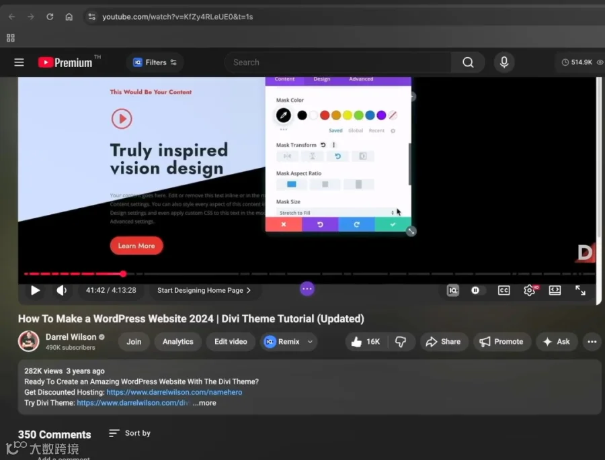Open site information icon in address bar
The width and height of the screenshot is (605, 460).
(92, 17)
